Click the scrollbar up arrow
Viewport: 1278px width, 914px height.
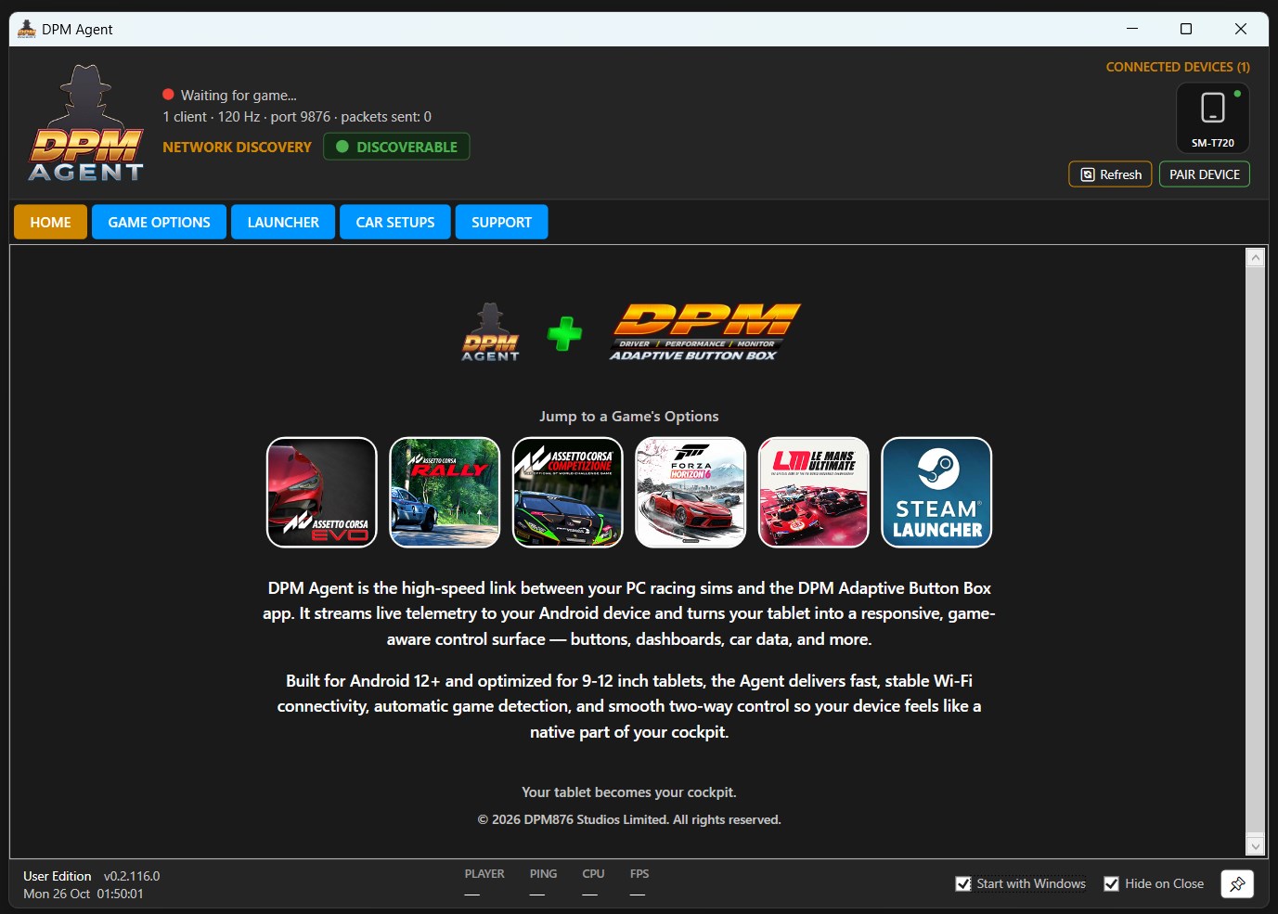1256,258
